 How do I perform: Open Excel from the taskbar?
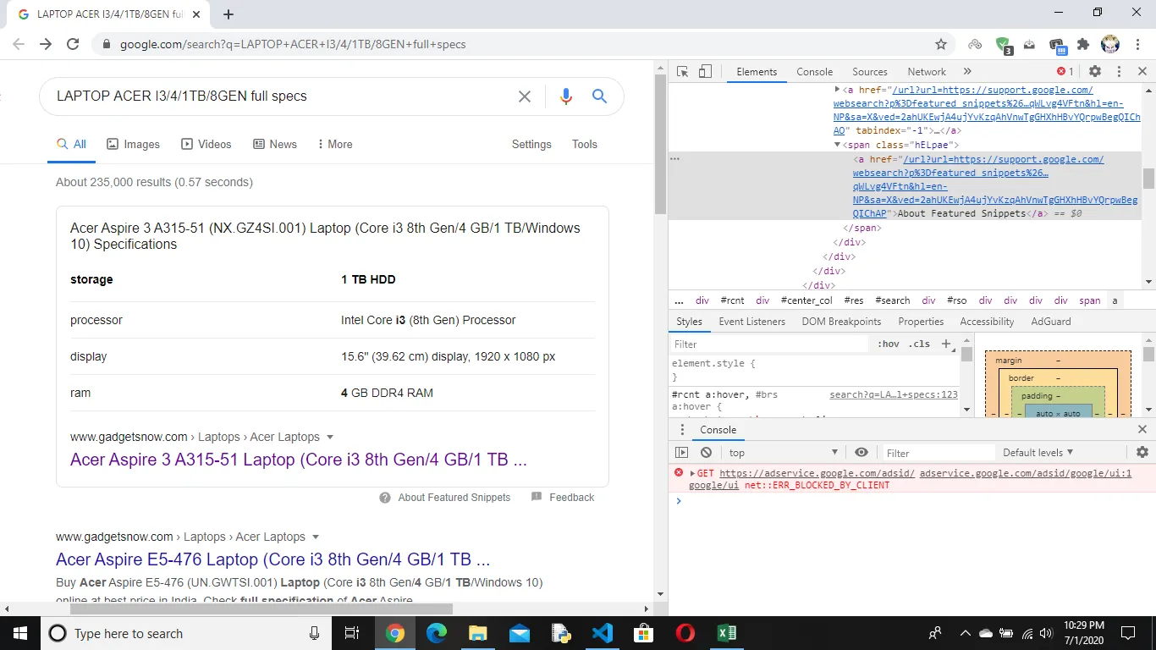coord(727,633)
